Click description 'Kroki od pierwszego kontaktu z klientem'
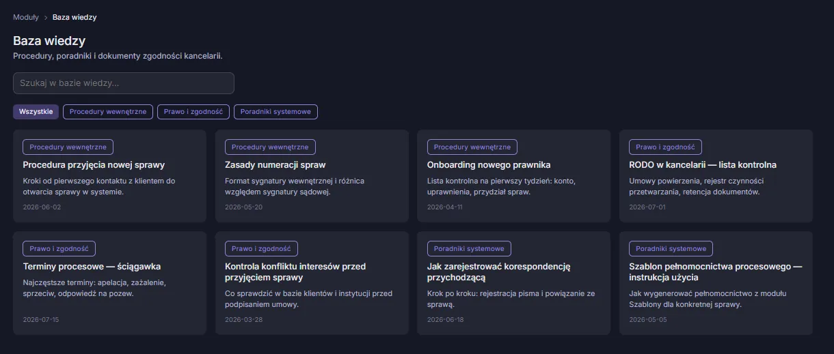 pos(99,186)
